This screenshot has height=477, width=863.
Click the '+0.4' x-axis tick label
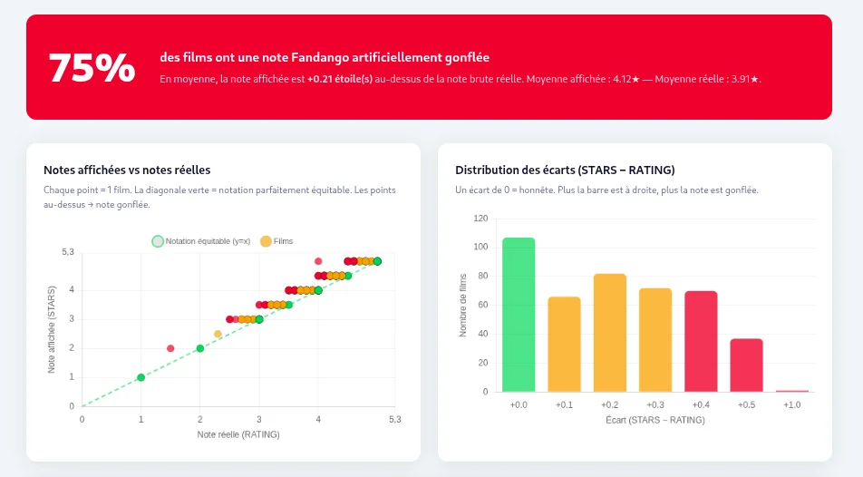pyautogui.click(x=701, y=404)
